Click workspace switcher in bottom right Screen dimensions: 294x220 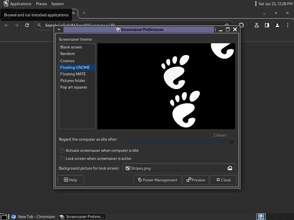(261, 217)
